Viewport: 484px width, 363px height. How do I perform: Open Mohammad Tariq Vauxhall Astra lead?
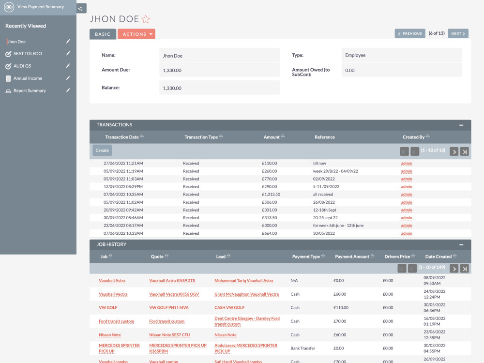point(244,281)
